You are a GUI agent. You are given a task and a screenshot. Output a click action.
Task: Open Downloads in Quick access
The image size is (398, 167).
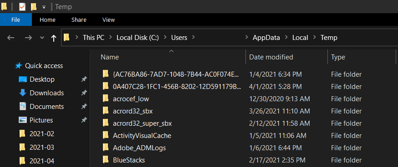[x=47, y=93]
